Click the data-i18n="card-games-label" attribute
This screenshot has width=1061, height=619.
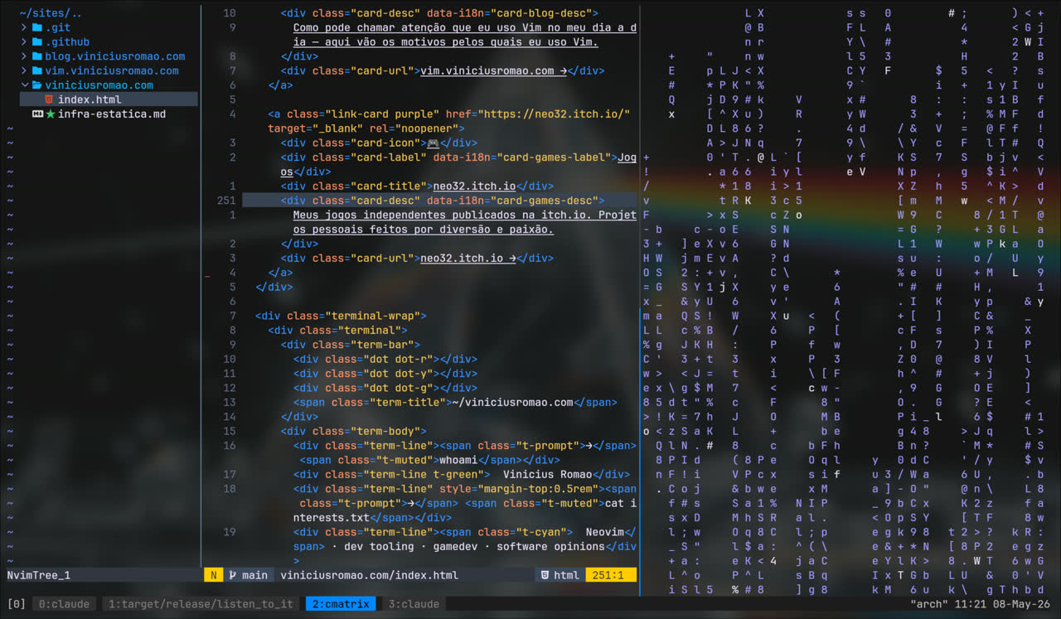tap(522, 157)
